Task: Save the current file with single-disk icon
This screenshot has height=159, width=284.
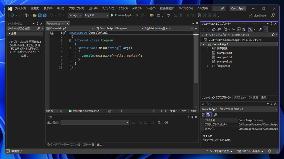Action: (x=40, y=15)
